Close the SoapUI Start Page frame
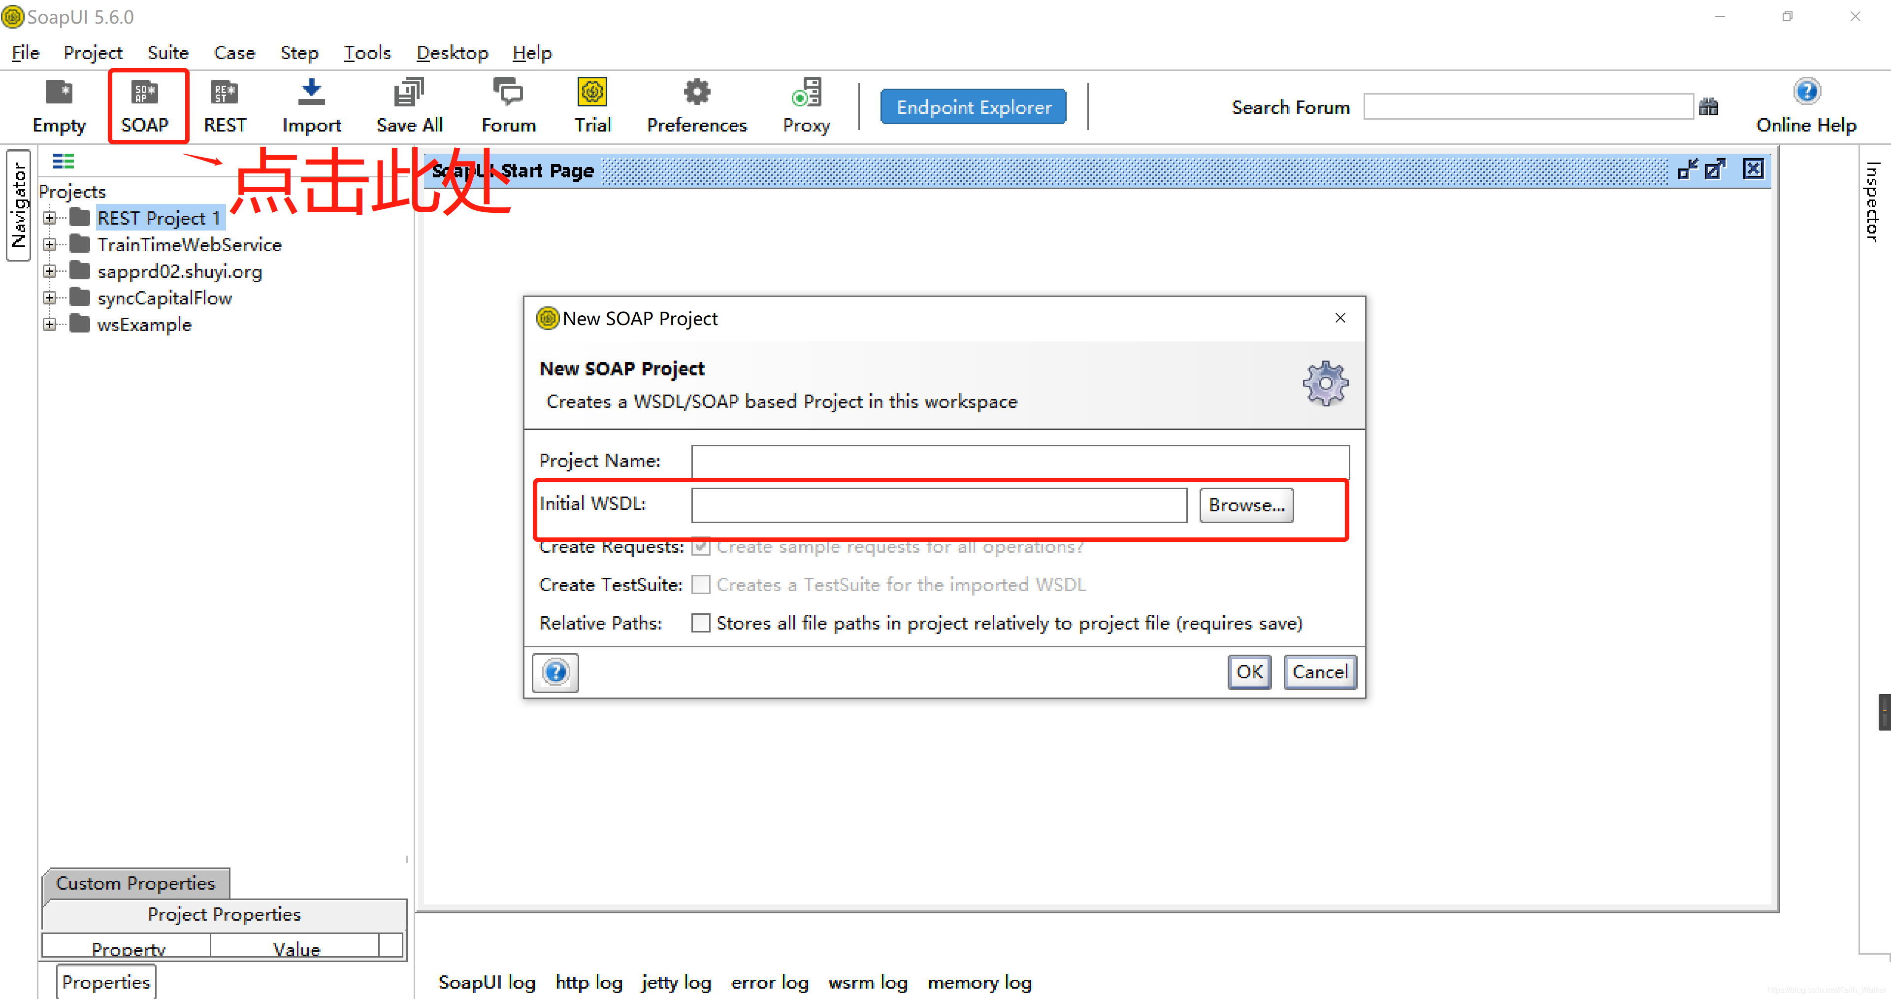This screenshot has width=1891, height=999. coord(1753,169)
